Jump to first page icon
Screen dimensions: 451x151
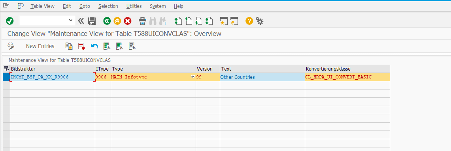click(x=178, y=21)
